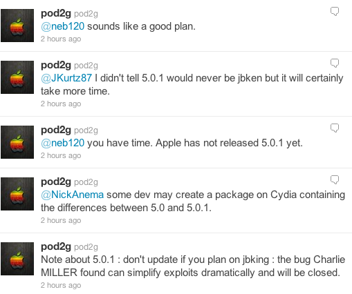Image resolution: width=352 pixels, height=294 pixels.
Task: Click pod2g avatar on the @JKurtz87 tweet
Action: (17, 77)
